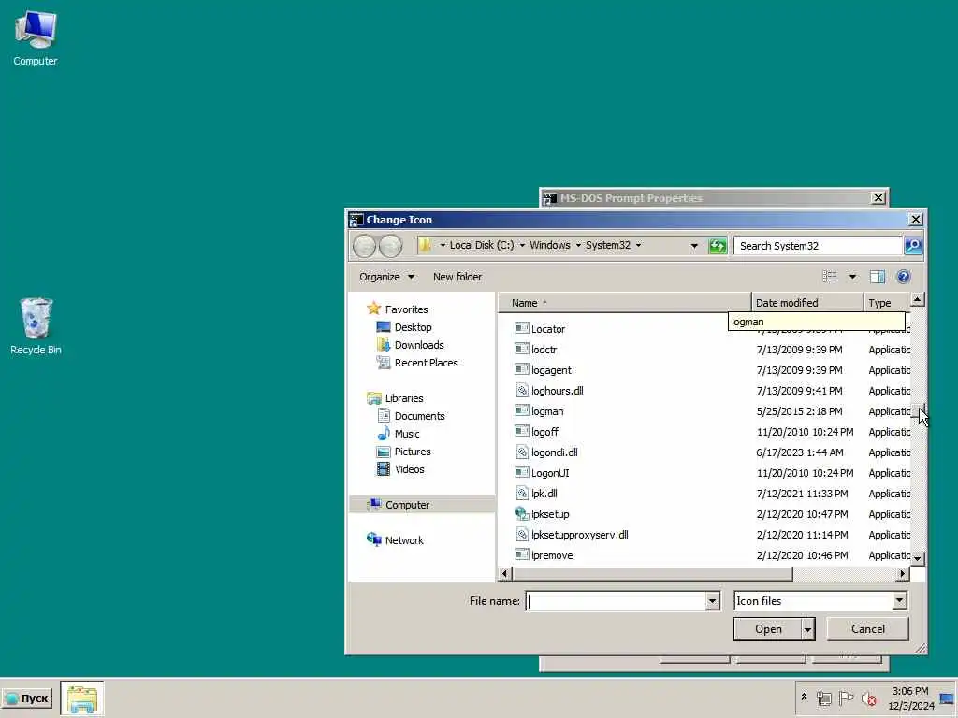Cancel the Change Icon dialog
The height and width of the screenshot is (718, 958).
coord(867,629)
